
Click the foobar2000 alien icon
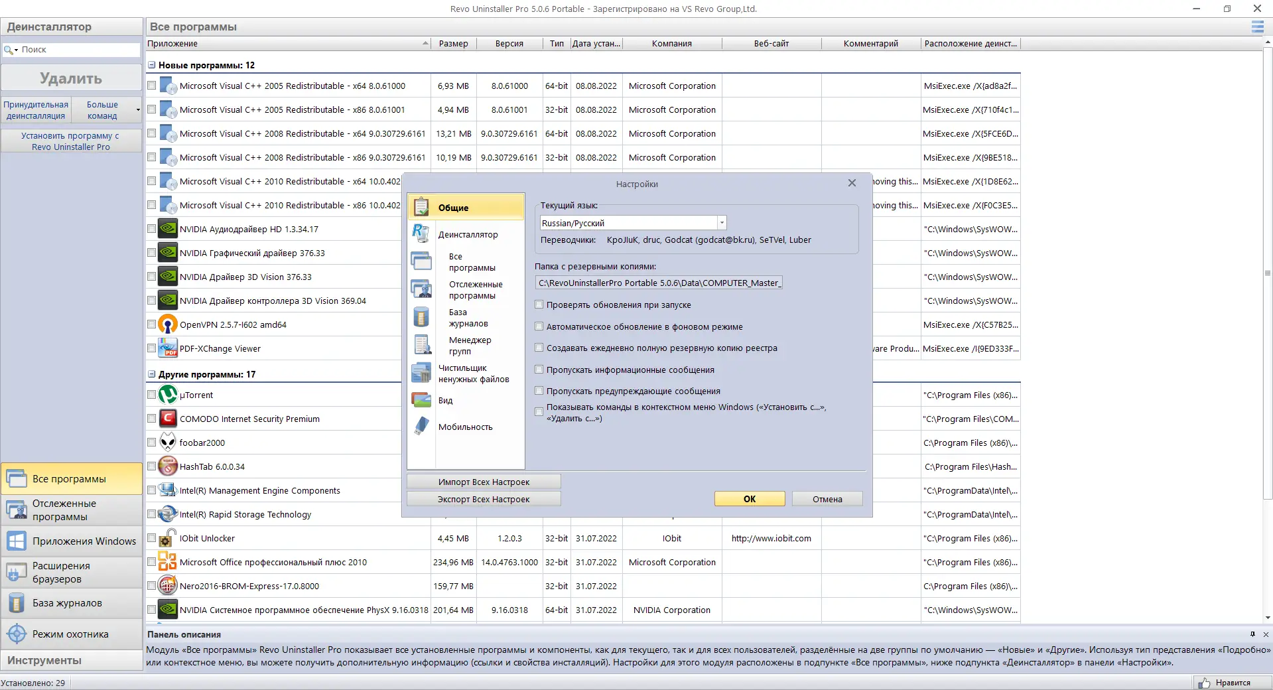[x=168, y=443]
